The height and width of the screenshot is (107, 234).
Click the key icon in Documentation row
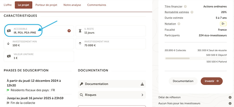(81, 84)
